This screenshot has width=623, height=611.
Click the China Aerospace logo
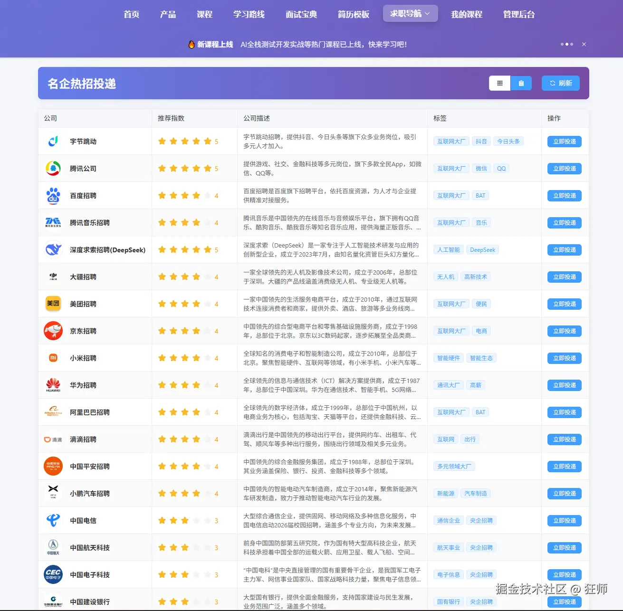(53, 547)
